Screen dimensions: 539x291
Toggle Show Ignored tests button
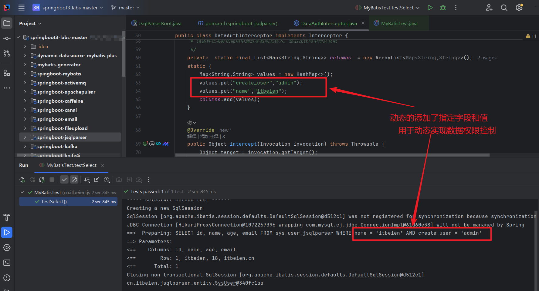tap(74, 180)
